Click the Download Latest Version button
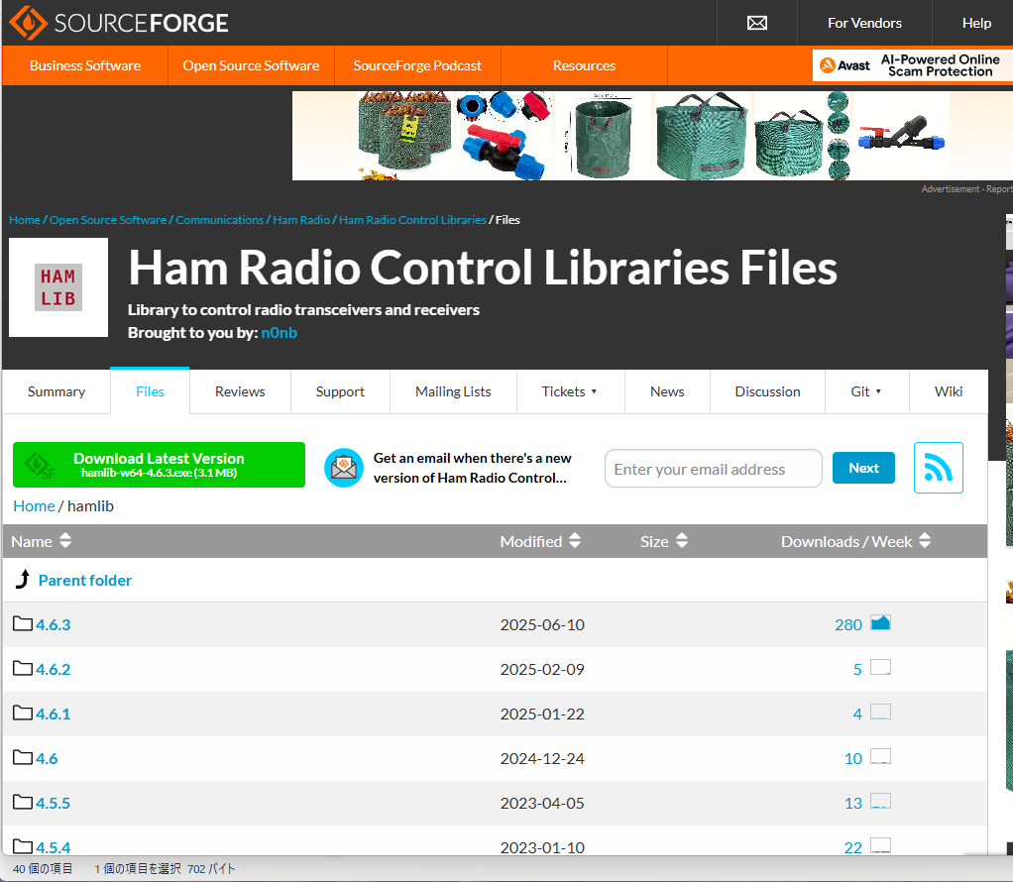 (x=159, y=465)
